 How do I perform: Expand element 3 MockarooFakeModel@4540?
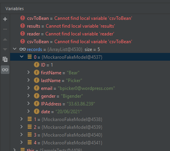tap(21, 135)
